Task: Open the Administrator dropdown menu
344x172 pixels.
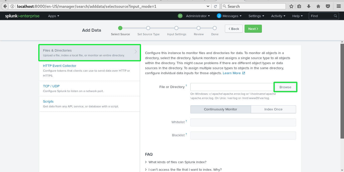Action: click(198, 16)
